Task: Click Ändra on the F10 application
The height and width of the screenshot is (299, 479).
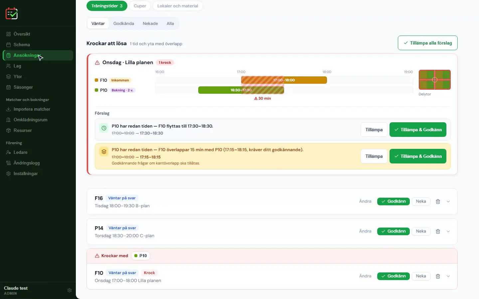Action: pos(365,276)
